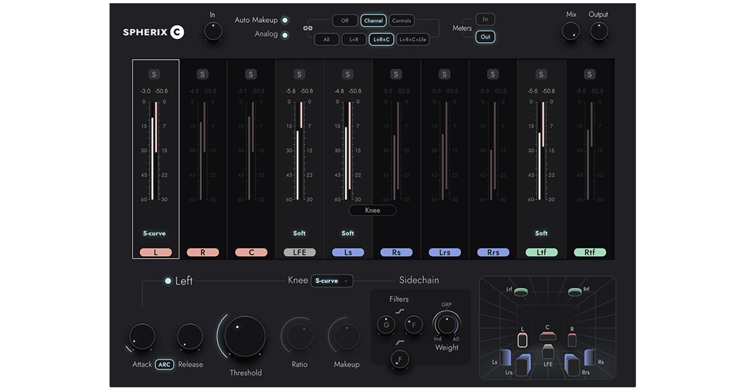Open the Knee S-curve dropdown
This screenshot has width=746, height=391.
pyautogui.click(x=332, y=281)
